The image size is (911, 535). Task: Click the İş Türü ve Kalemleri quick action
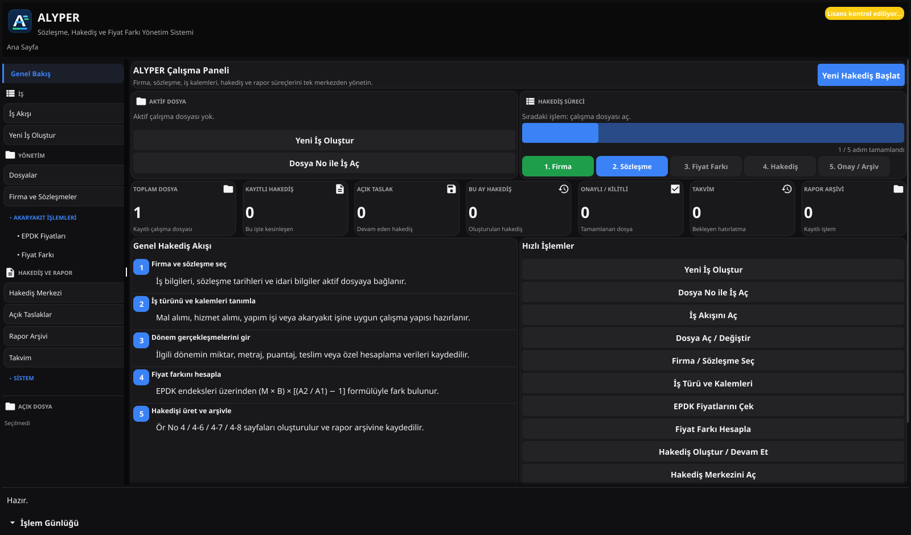pyautogui.click(x=713, y=384)
